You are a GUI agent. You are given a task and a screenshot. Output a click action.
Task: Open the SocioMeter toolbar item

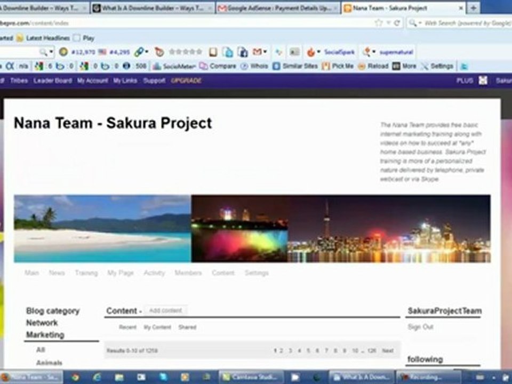click(x=175, y=66)
